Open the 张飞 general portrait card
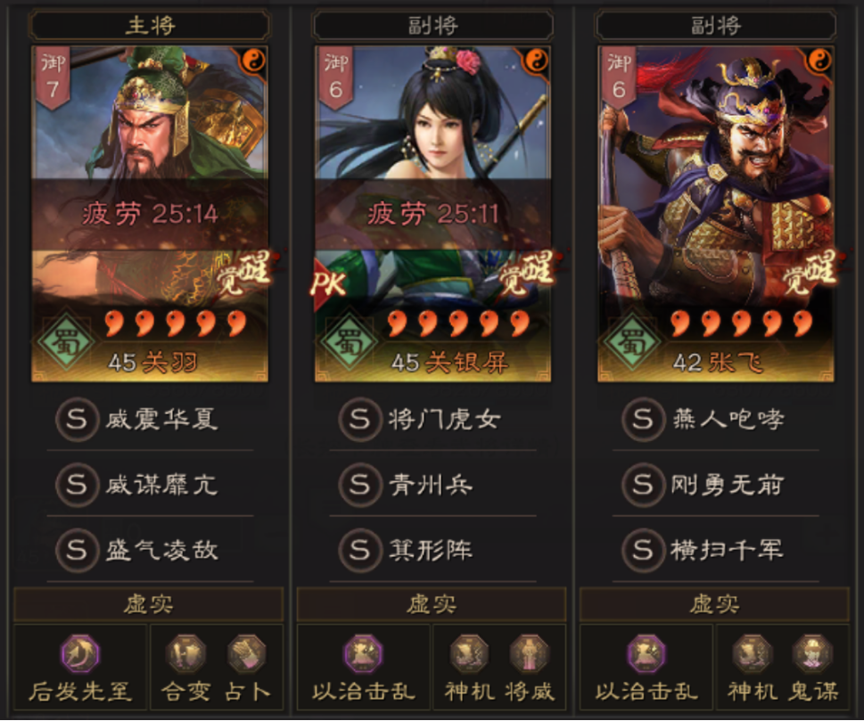This screenshot has height=721, width=864. [716, 214]
